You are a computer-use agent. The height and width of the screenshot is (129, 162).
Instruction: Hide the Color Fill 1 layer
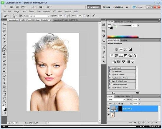[x=108, y=109]
